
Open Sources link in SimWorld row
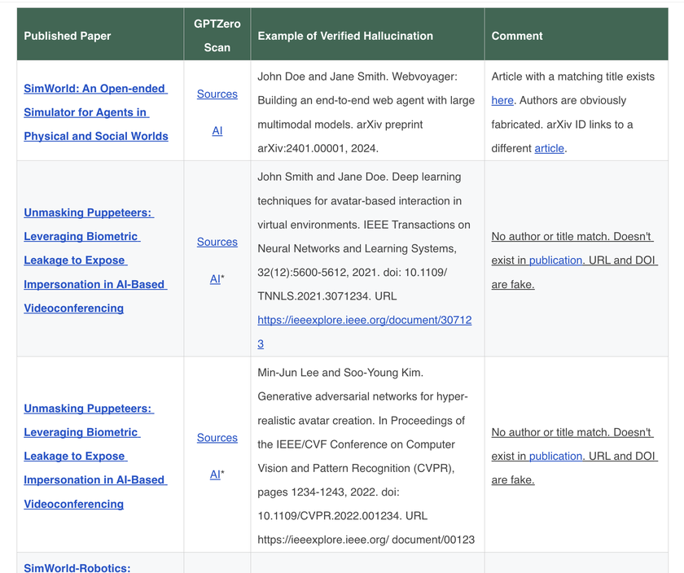click(x=217, y=94)
